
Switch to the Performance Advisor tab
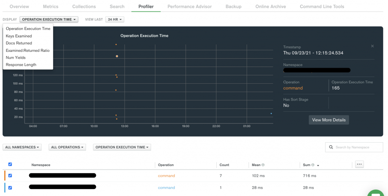click(x=189, y=6)
